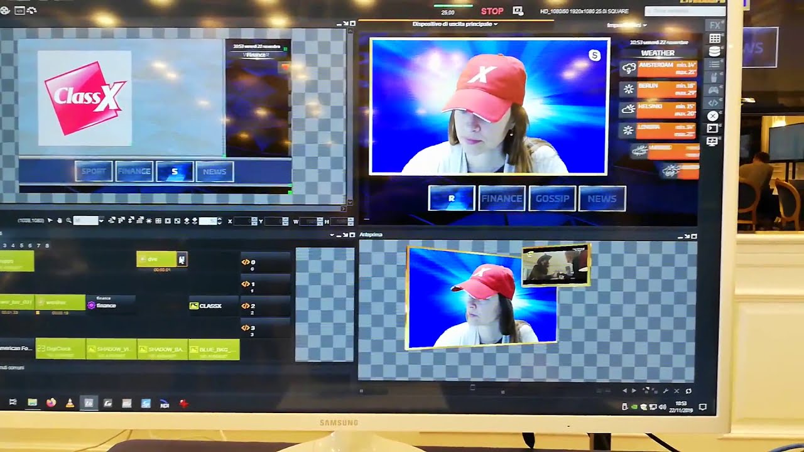Select the zoom magnifier tool in timeline toolbar
The image size is (804, 452).
(68, 220)
